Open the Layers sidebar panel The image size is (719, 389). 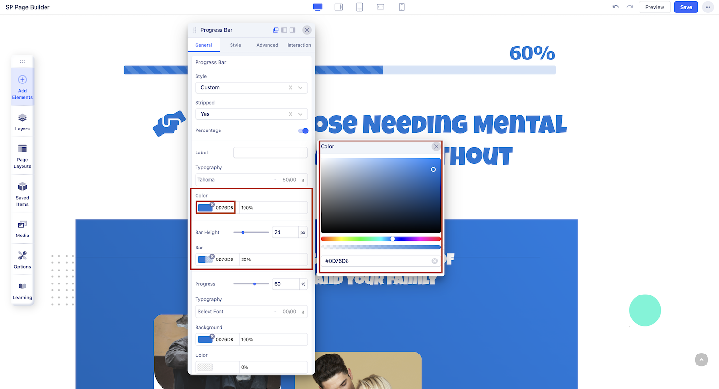(x=23, y=122)
